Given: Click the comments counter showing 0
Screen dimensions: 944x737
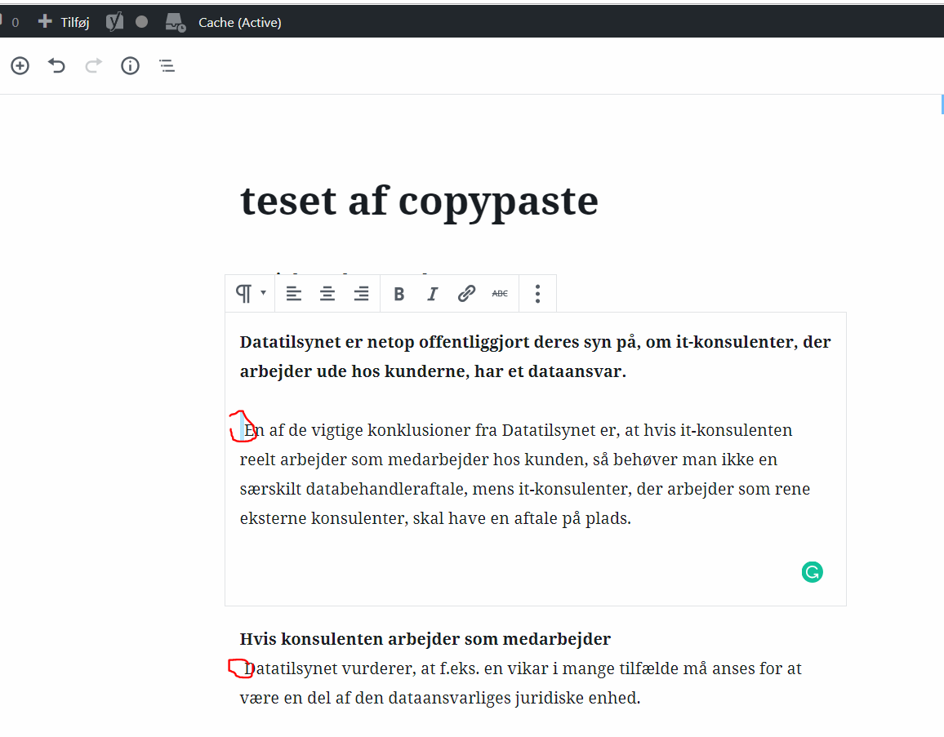Looking at the screenshot, I should pos(14,22).
